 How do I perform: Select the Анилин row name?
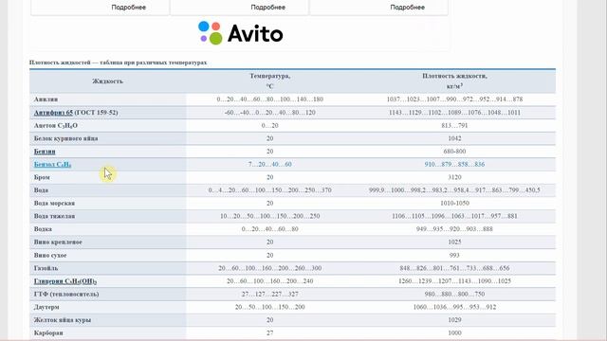[x=46, y=99]
